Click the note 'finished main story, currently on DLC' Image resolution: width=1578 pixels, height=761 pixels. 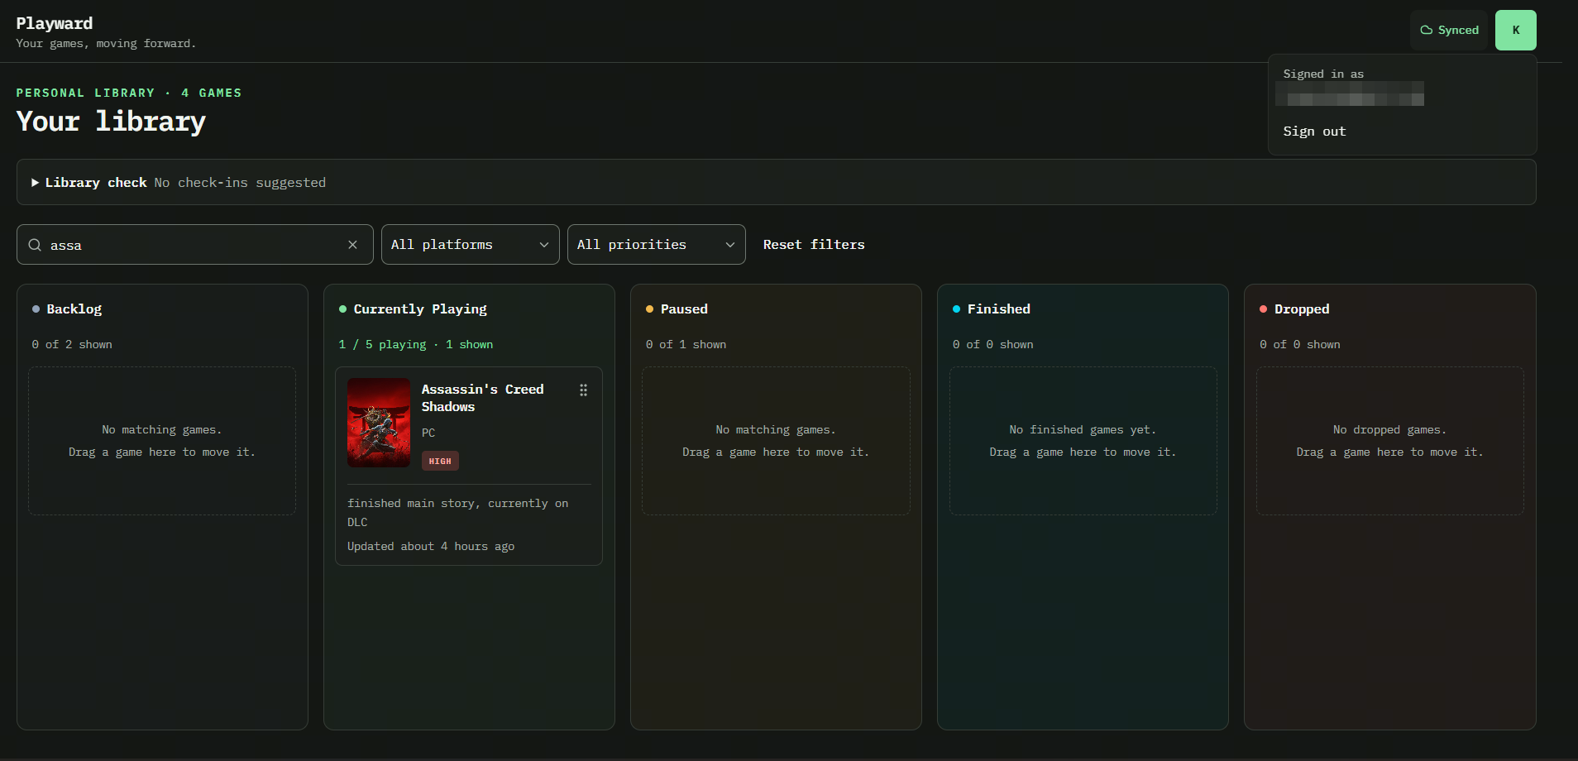coord(457,513)
